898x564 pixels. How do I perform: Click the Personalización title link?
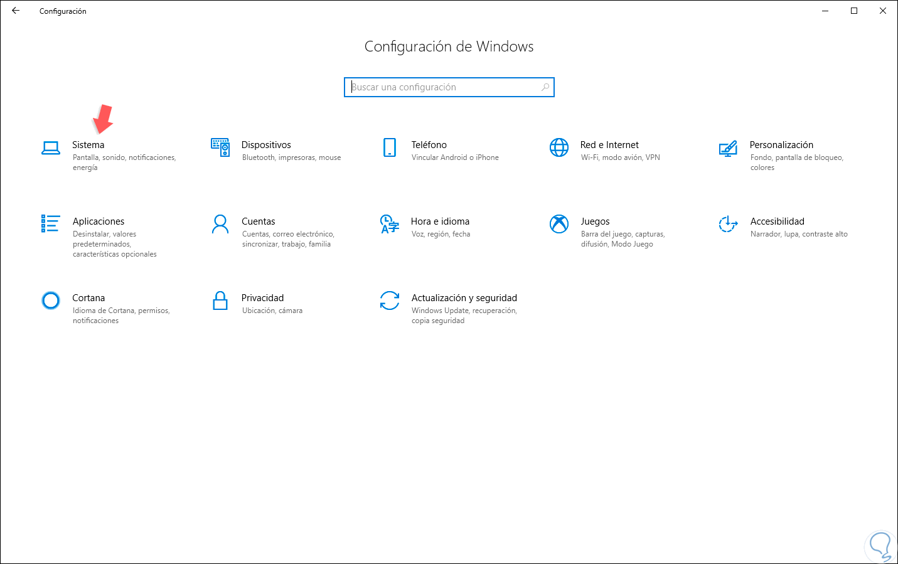781,145
